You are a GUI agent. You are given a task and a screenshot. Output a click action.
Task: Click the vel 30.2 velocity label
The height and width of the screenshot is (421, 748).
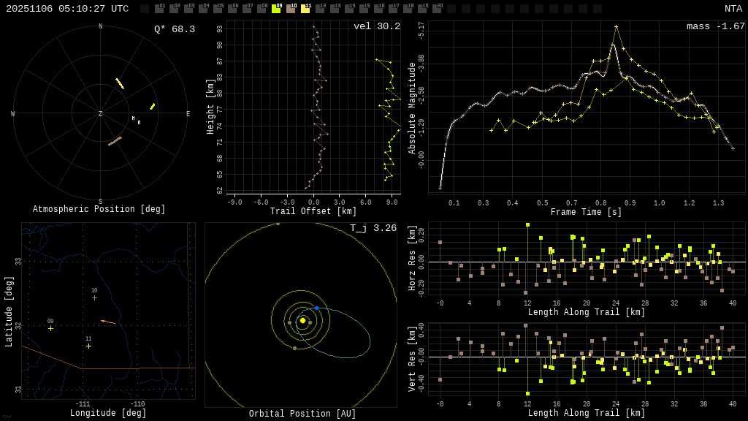pyautogui.click(x=376, y=26)
